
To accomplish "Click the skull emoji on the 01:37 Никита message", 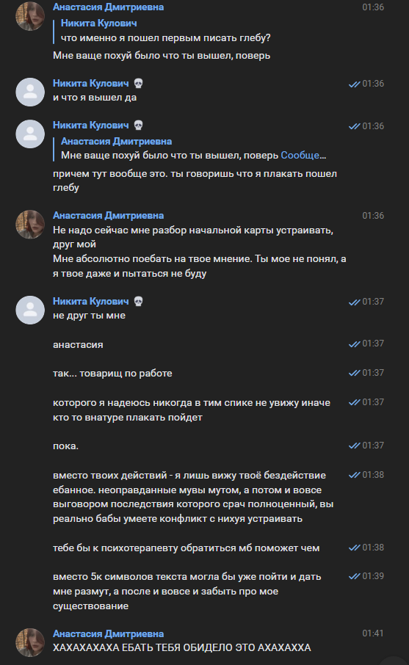I will click(138, 302).
